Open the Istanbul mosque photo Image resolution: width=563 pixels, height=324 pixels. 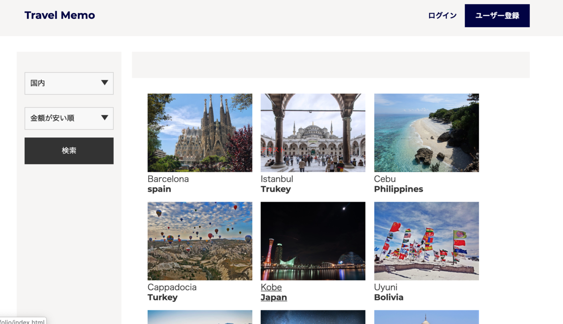coord(313,133)
